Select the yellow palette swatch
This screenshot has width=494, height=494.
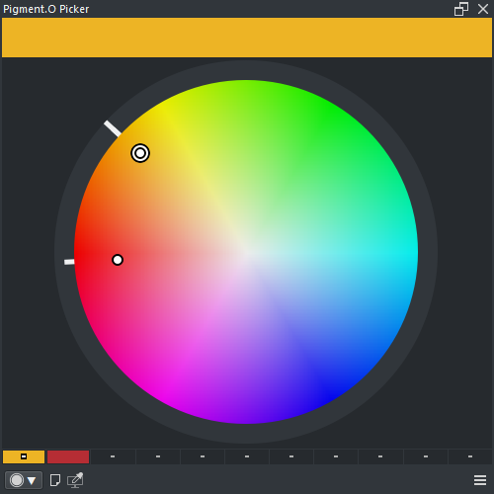click(x=24, y=456)
